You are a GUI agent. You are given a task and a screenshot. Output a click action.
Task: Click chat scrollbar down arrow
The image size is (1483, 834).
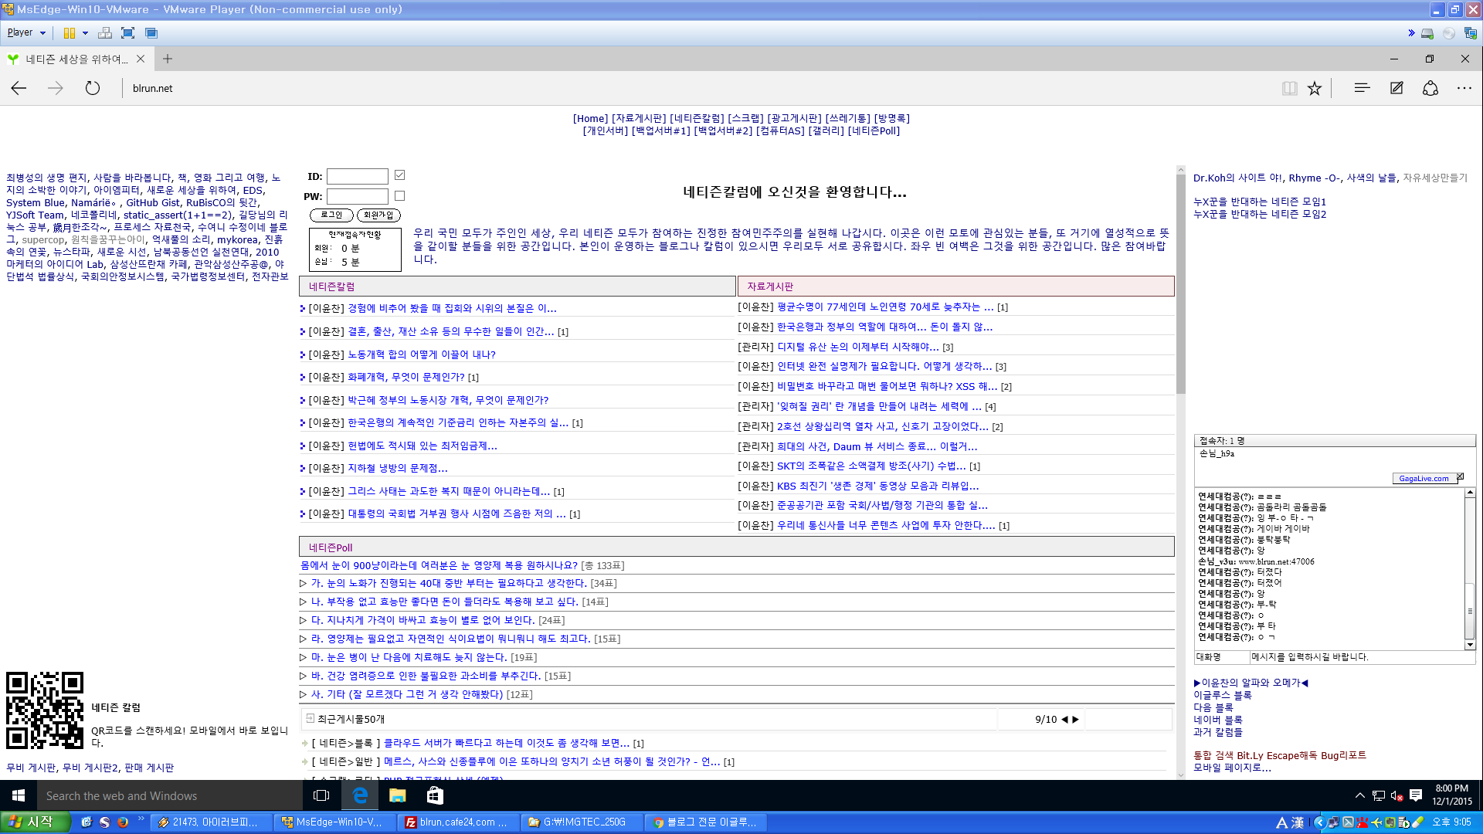[x=1470, y=645]
